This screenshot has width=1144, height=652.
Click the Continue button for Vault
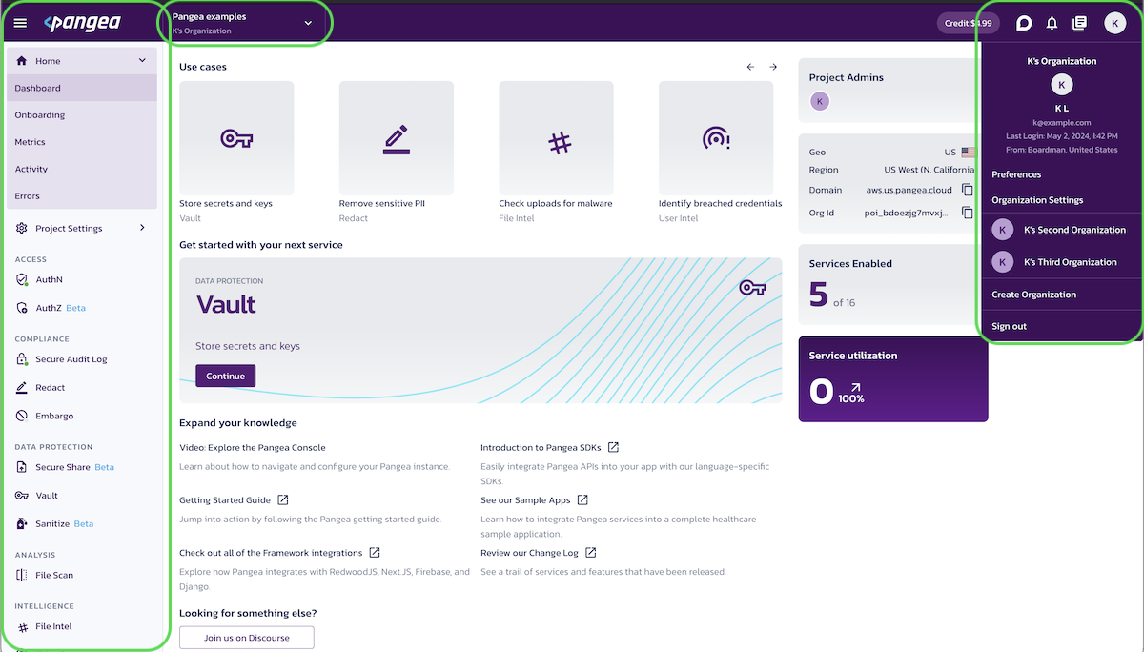(x=225, y=376)
